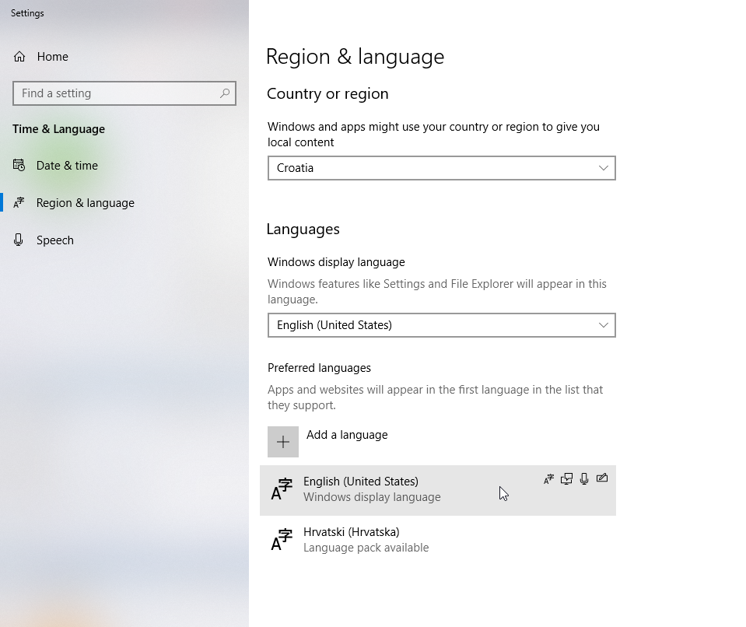Click the language icon beside Hrvatski (Hrvatska)
746x627 pixels.
click(281, 539)
